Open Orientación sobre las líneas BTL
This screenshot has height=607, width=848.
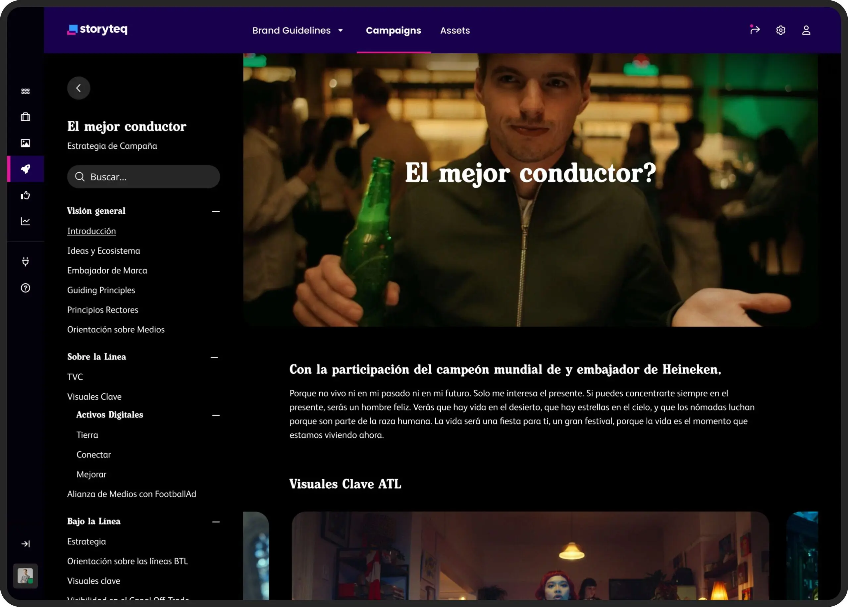128,561
